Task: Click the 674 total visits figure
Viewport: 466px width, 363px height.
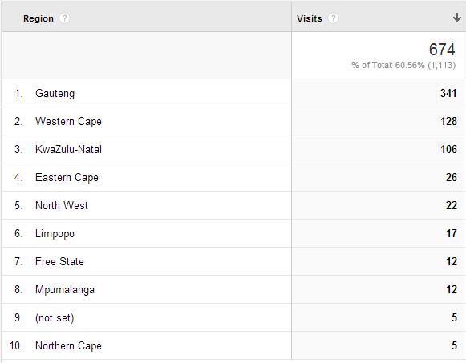Action: coord(442,49)
